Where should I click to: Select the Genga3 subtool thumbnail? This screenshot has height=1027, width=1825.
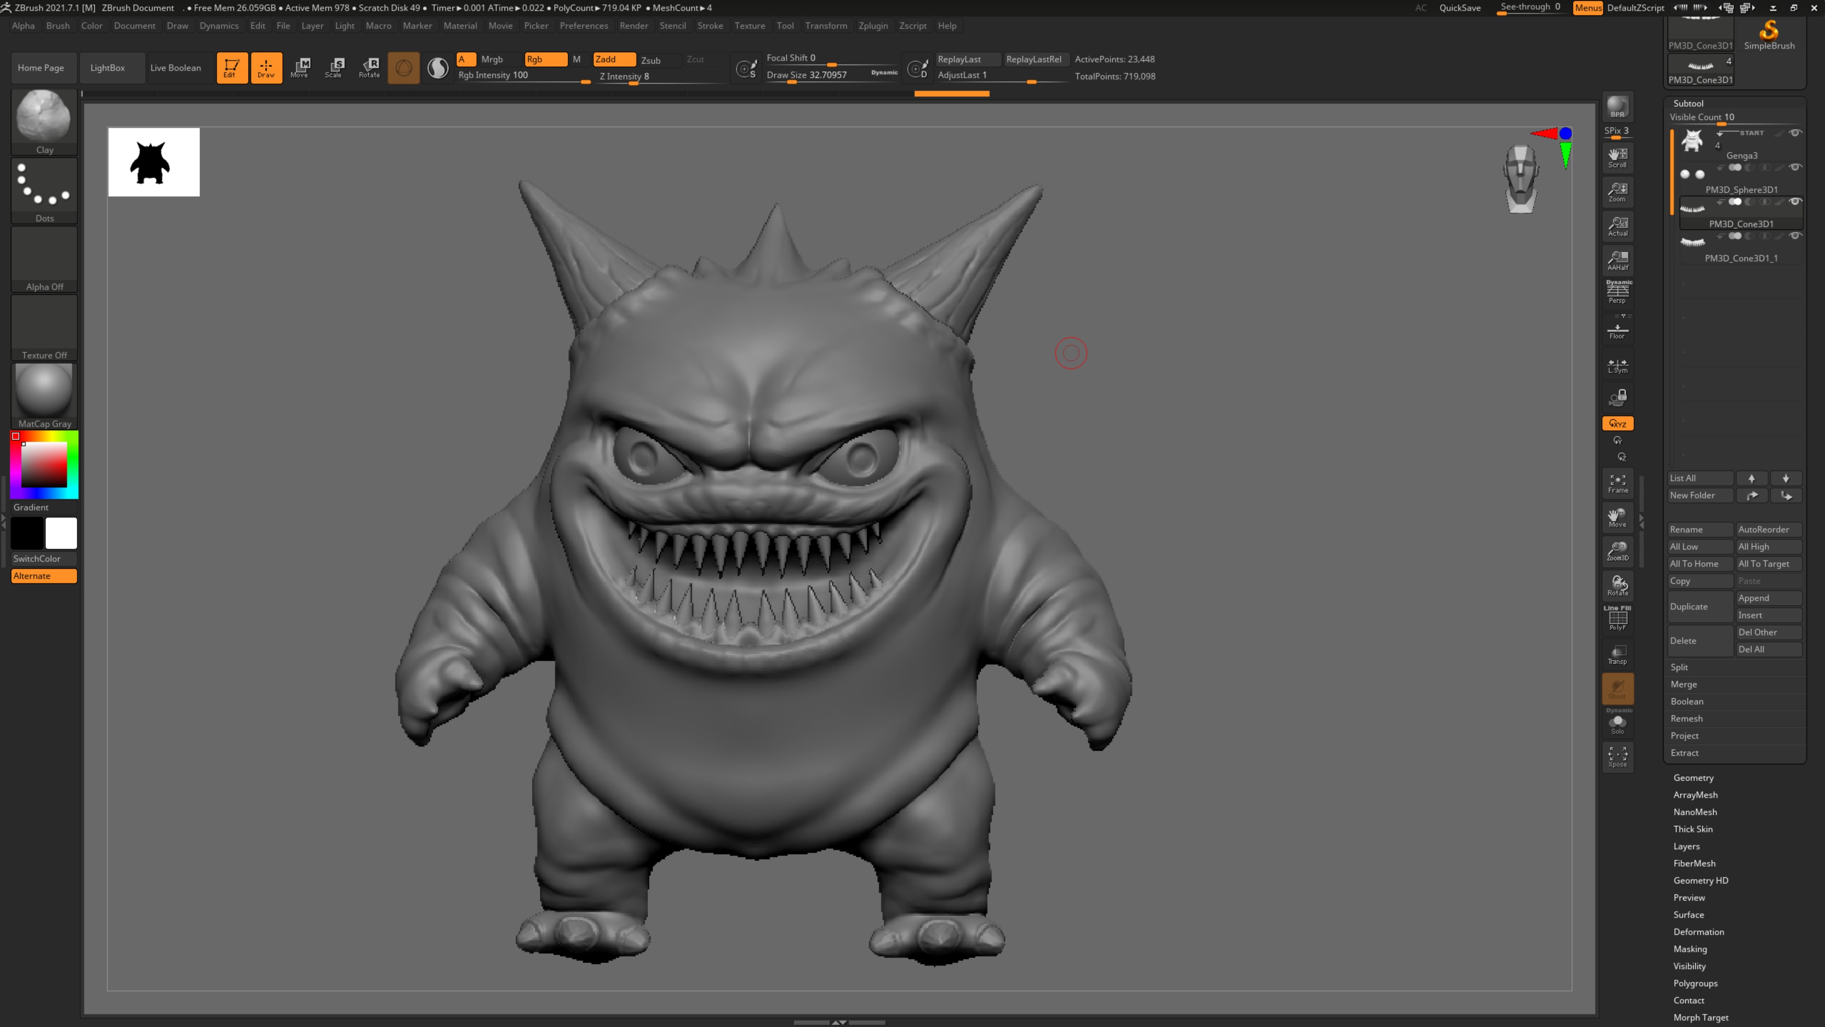(x=1692, y=141)
